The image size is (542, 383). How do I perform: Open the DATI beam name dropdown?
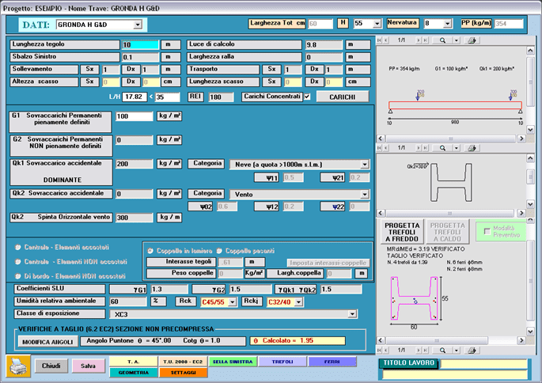coord(138,25)
